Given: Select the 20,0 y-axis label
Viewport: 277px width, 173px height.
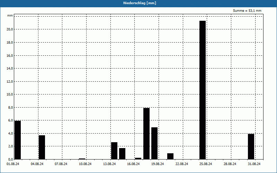Looking at the screenshot, I should coord(10,29).
